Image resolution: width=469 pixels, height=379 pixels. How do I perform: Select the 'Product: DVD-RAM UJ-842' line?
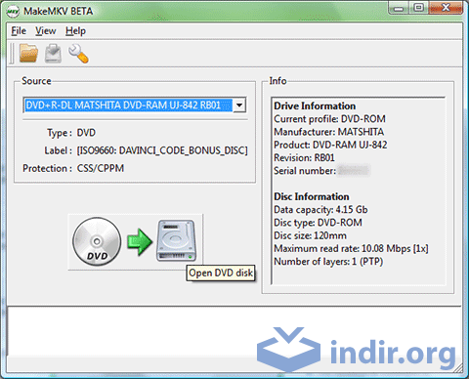click(330, 145)
